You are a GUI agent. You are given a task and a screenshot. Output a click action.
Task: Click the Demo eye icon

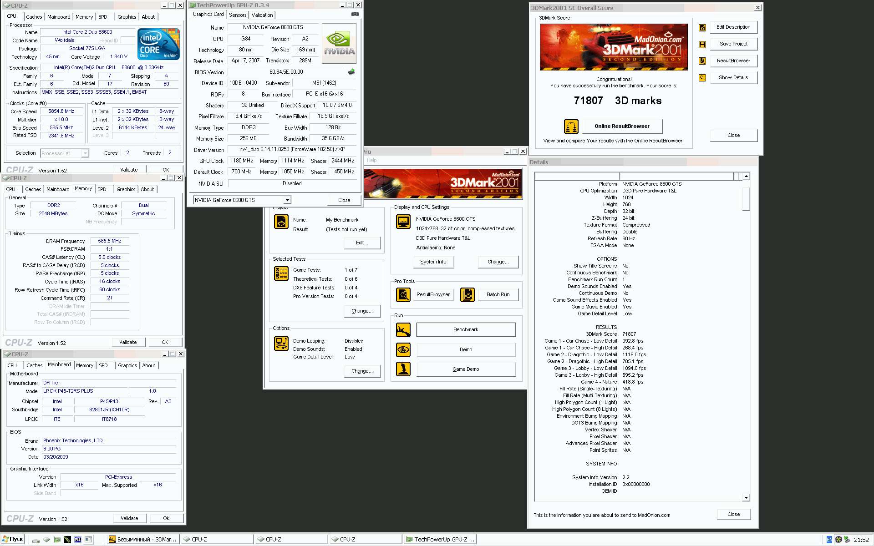pos(403,350)
